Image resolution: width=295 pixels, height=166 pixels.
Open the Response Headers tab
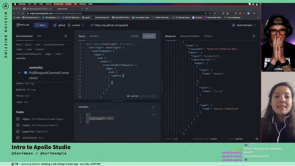pos(189,36)
